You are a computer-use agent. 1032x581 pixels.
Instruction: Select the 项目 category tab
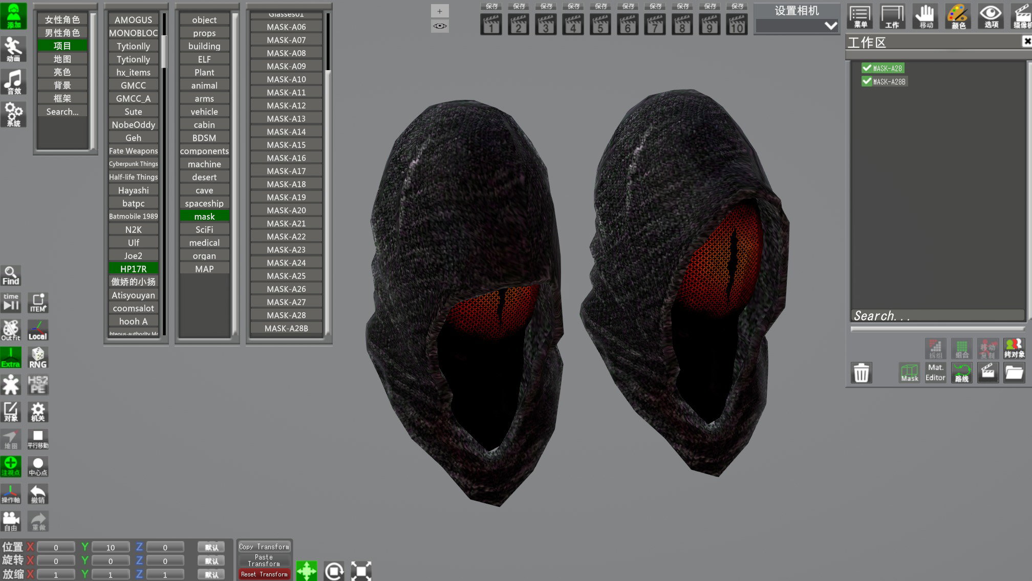tap(62, 46)
